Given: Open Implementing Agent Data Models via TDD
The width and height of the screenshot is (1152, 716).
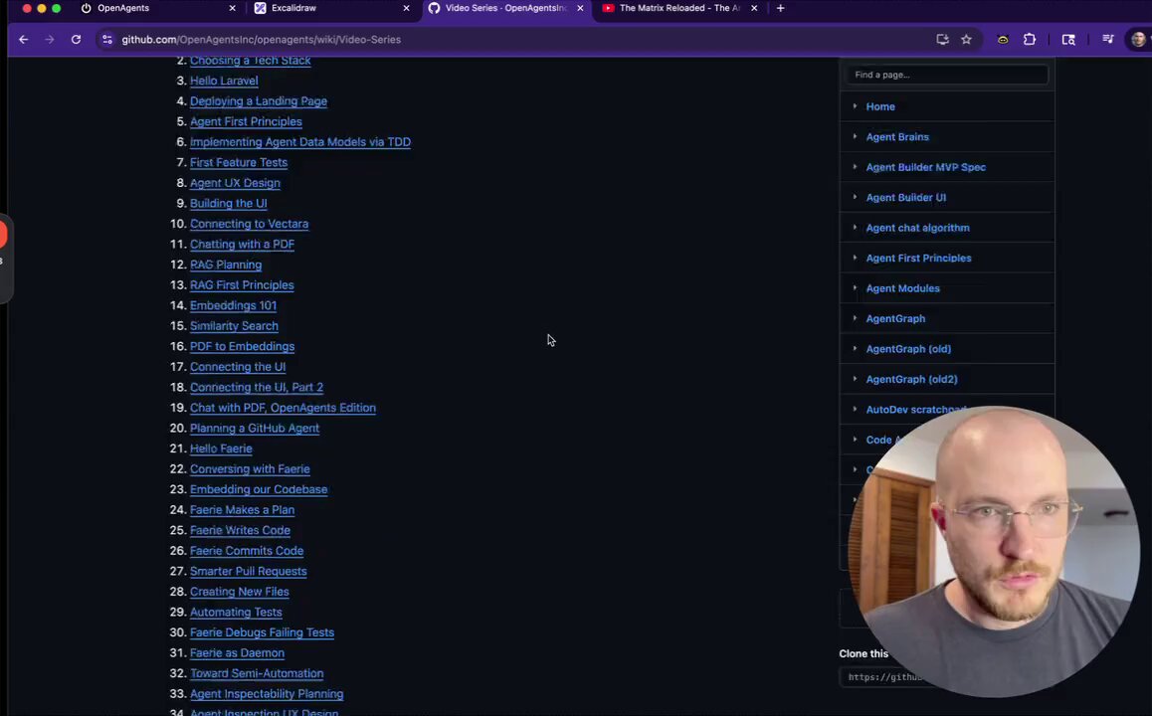Looking at the screenshot, I should click(x=300, y=142).
